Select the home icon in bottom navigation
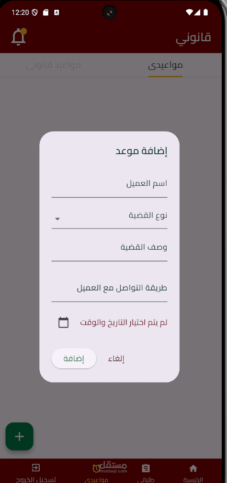 point(193,469)
